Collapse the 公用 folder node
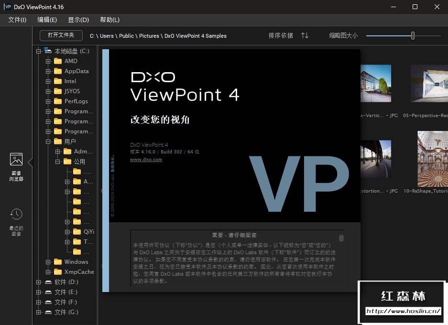 point(58,162)
